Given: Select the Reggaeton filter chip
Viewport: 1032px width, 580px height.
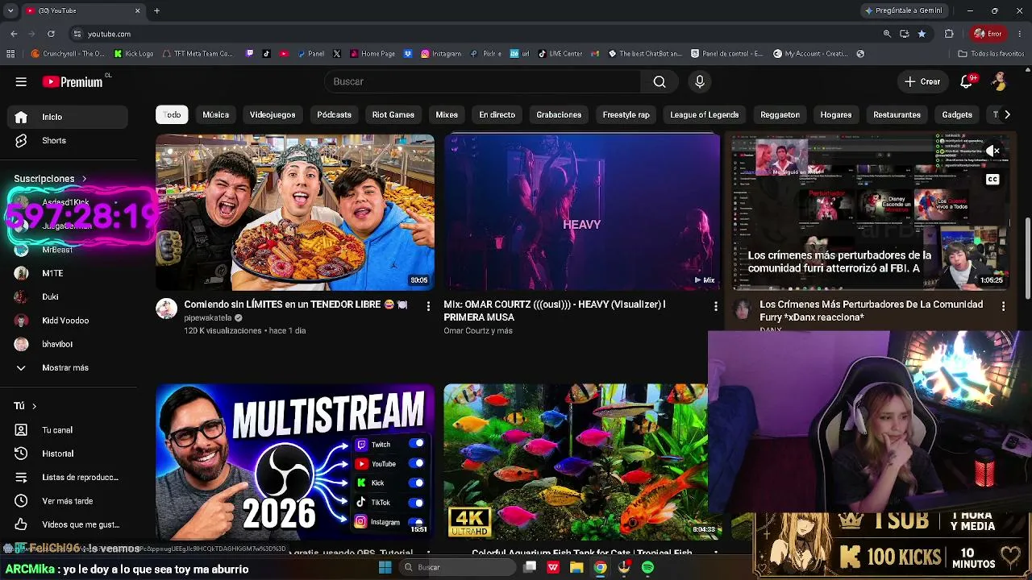Looking at the screenshot, I should tap(780, 114).
